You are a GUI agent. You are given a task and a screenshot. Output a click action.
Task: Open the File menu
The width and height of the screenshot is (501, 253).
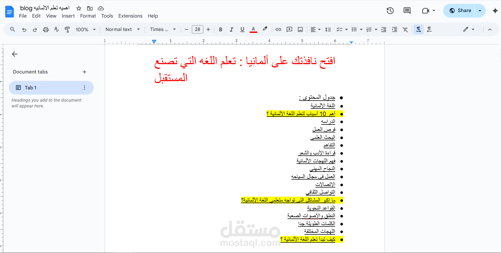(23, 16)
